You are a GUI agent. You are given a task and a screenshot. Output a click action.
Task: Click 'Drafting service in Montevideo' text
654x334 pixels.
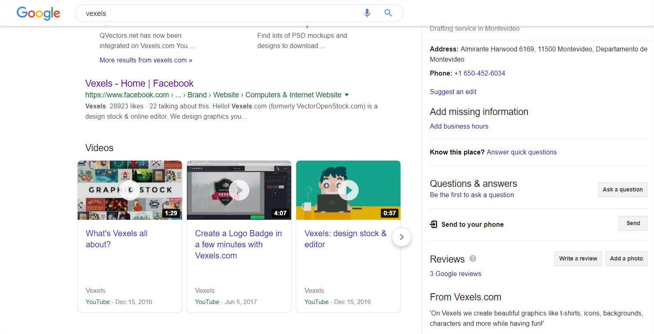pyautogui.click(x=474, y=28)
